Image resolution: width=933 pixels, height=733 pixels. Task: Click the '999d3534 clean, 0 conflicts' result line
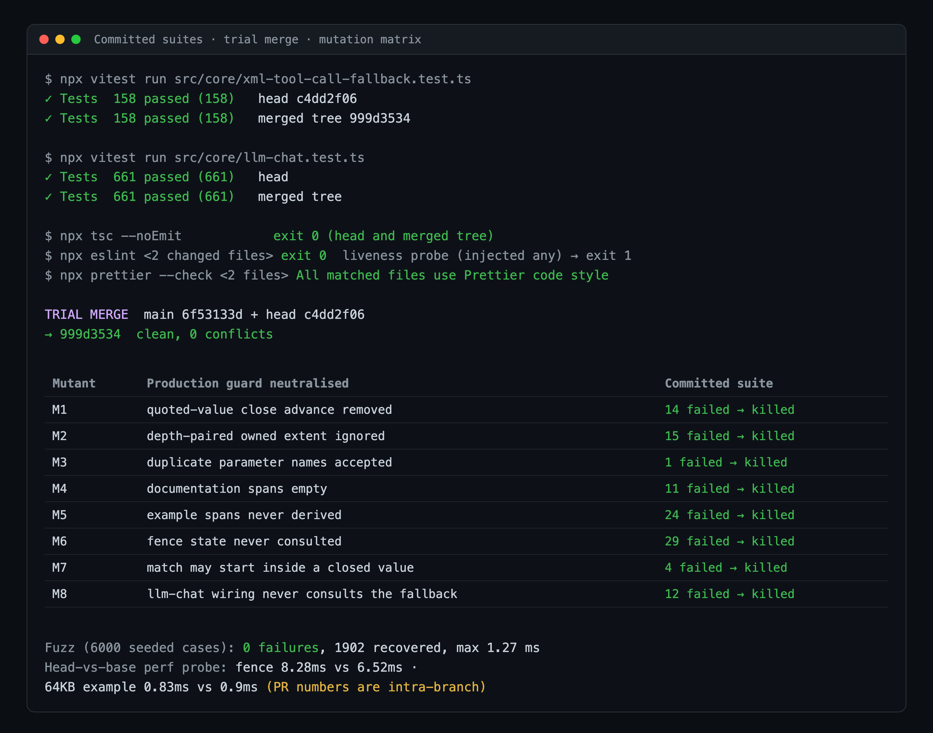click(159, 334)
